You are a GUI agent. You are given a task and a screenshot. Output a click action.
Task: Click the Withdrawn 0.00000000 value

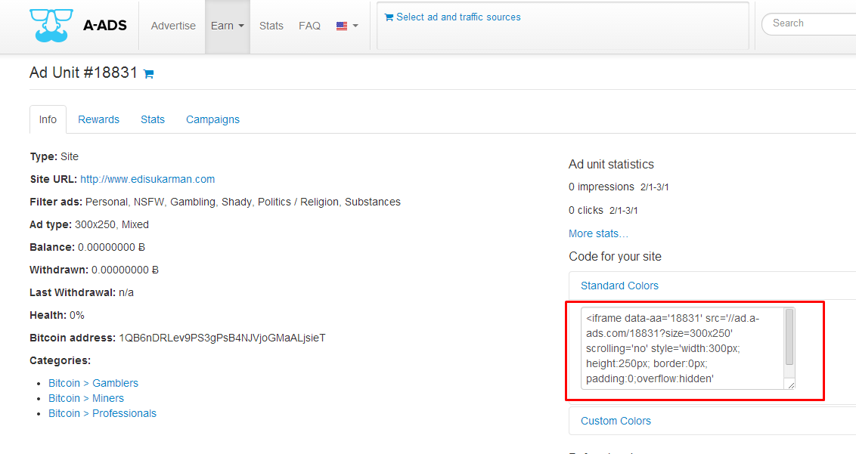click(x=125, y=270)
